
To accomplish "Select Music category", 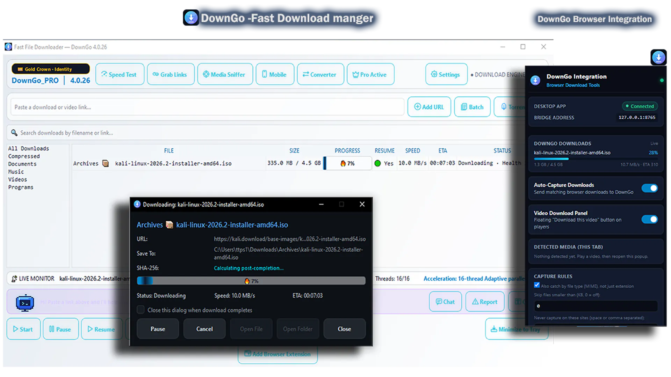I will pos(16,171).
